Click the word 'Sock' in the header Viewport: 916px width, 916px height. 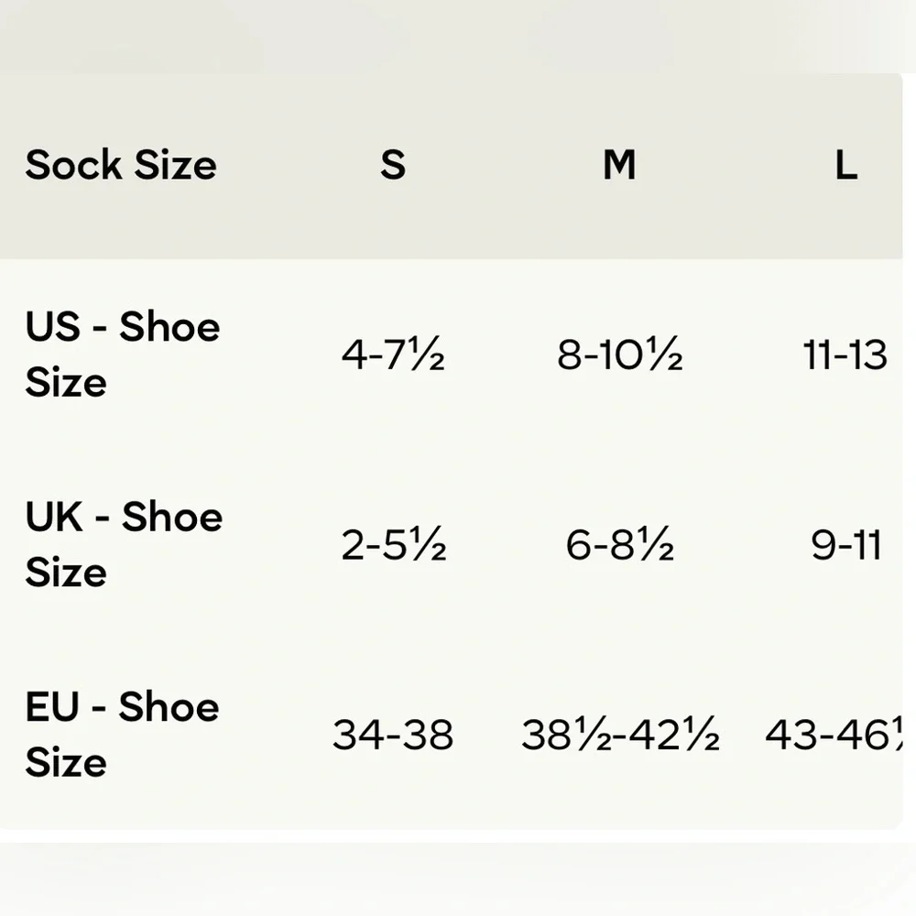pyautogui.click(x=73, y=166)
